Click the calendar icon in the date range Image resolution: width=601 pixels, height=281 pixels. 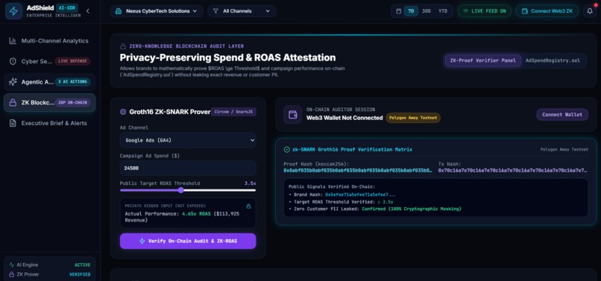(399, 11)
